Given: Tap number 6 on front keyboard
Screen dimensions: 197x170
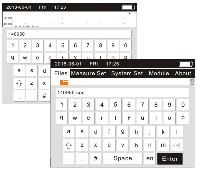Looking at the screenshot, I should tap(129, 105).
